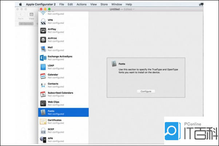Choose the AirPrint printer icon
219x146 pixels.
[x=43, y=40]
